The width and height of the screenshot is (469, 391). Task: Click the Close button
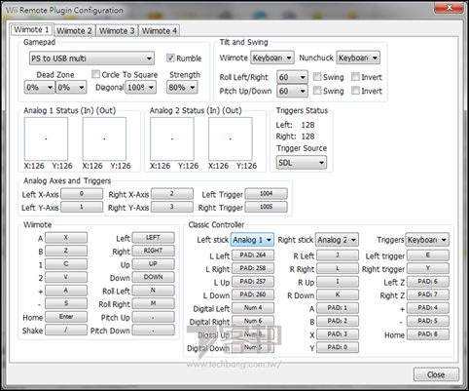pyautogui.click(x=436, y=374)
